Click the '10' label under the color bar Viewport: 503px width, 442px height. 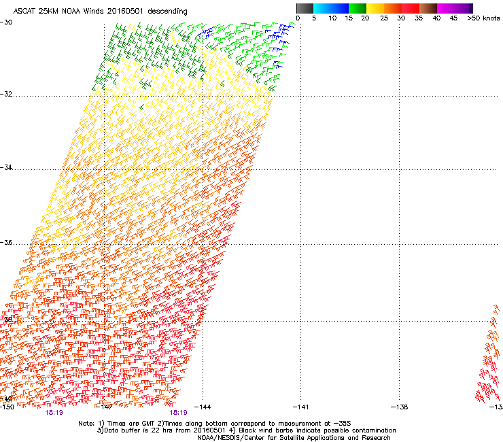point(332,18)
